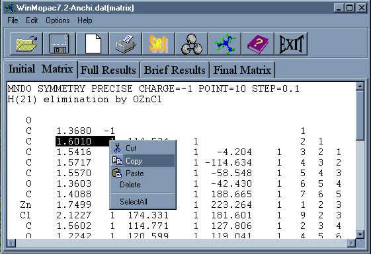
Task: Click the value 1.5416
Action: click(x=73, y=152)
